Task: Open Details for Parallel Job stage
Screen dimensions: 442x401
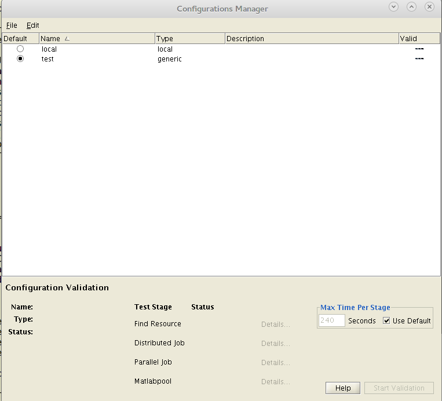Action: (x=275, y=363)
